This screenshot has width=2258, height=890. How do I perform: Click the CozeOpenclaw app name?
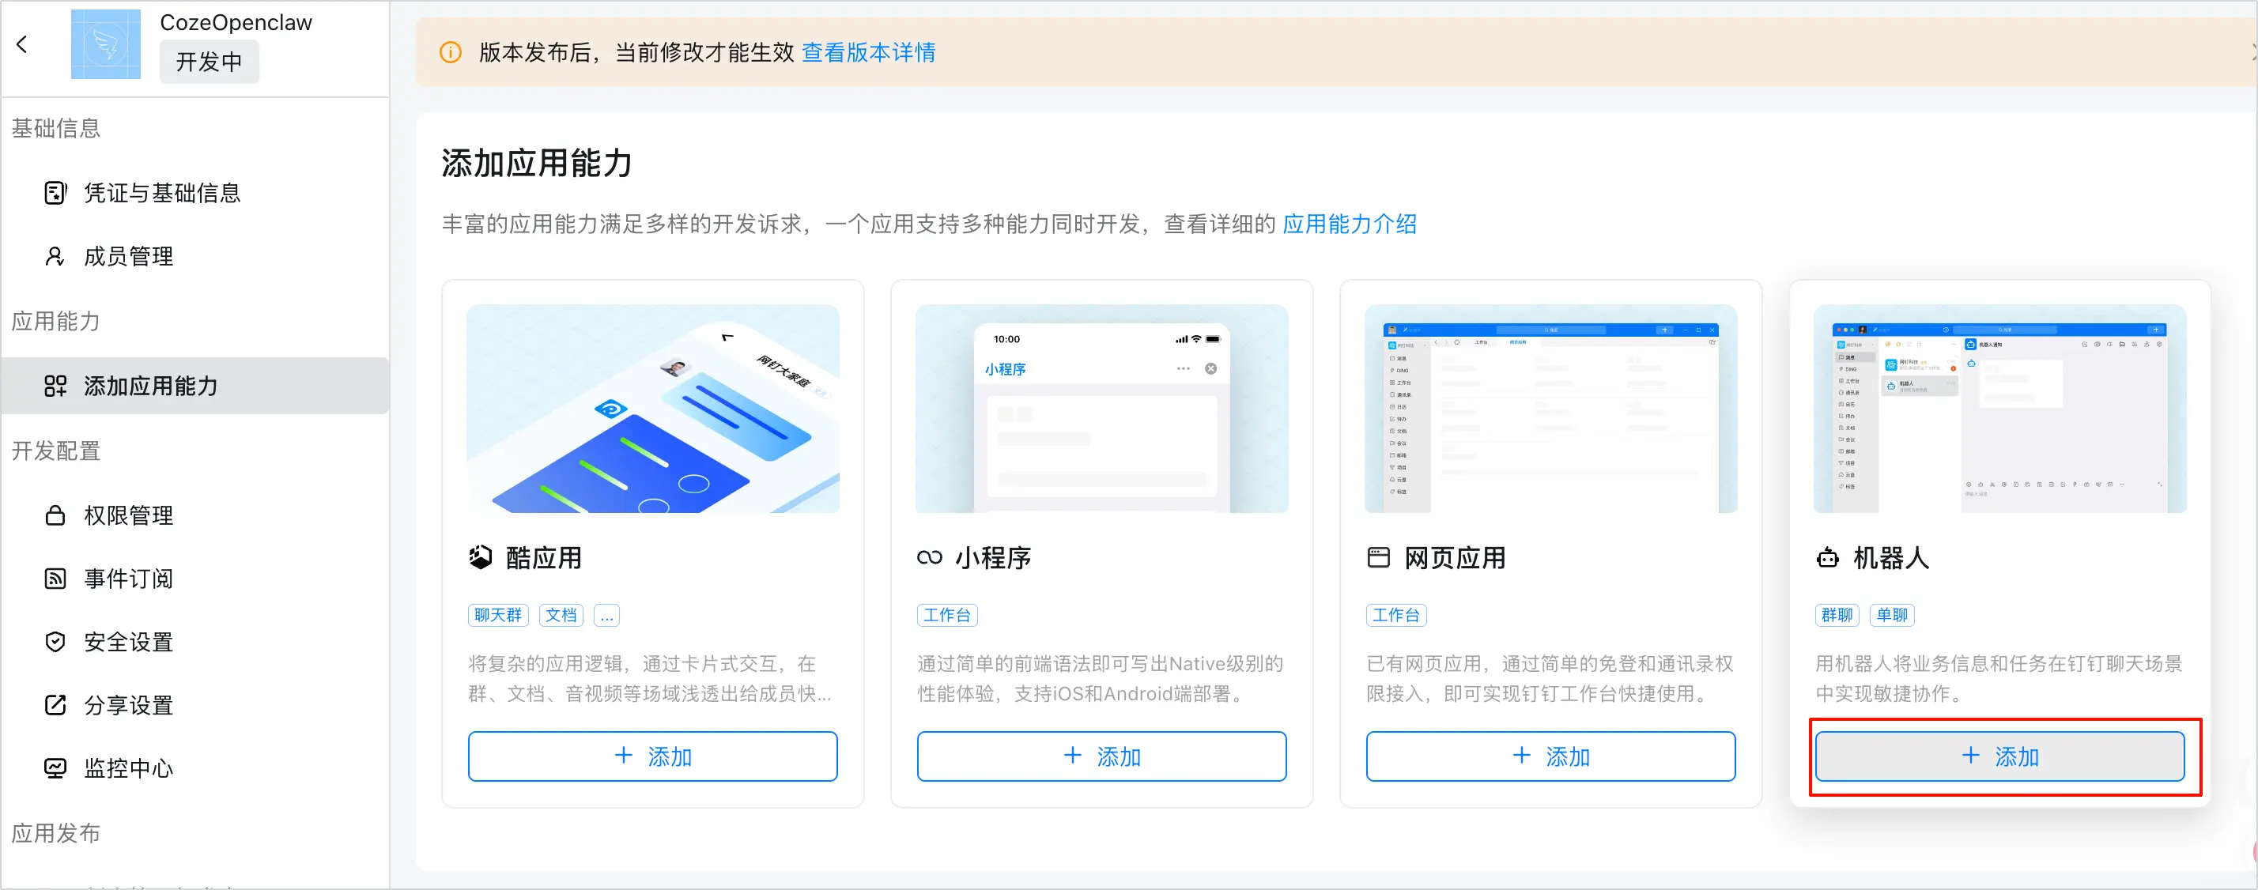click(236, 23)
